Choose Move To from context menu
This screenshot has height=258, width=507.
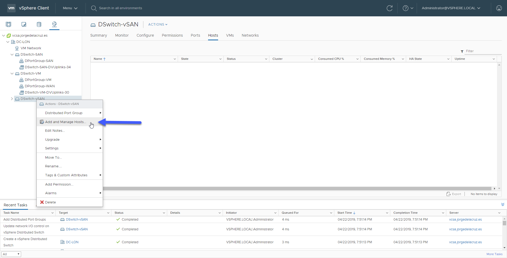pos(70,157)
